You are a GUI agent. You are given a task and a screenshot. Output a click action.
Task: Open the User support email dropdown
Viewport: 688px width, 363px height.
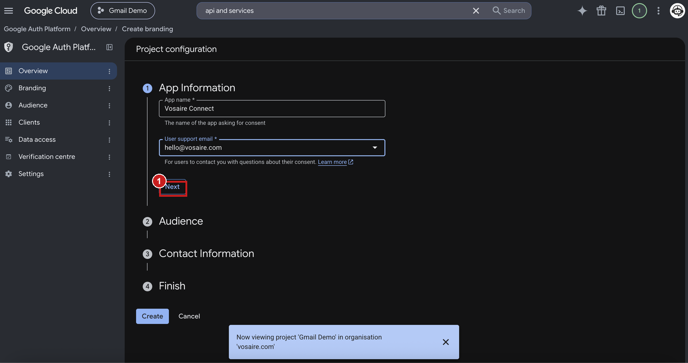272,147
